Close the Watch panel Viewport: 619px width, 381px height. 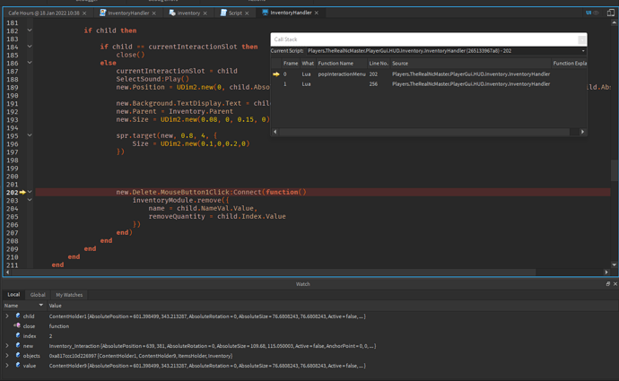click(x=615, y=284)
